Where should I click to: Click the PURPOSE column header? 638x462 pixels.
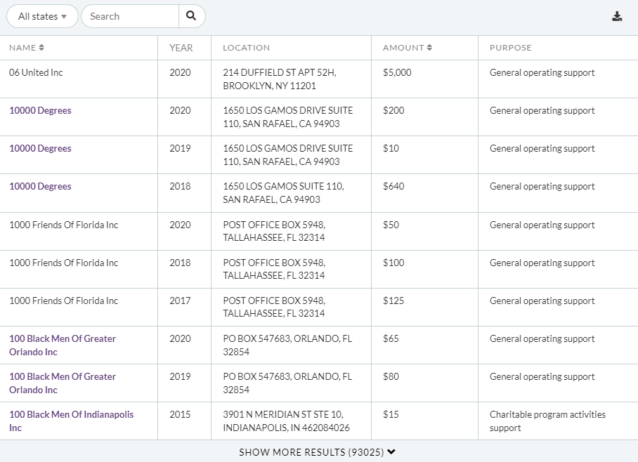511,48
